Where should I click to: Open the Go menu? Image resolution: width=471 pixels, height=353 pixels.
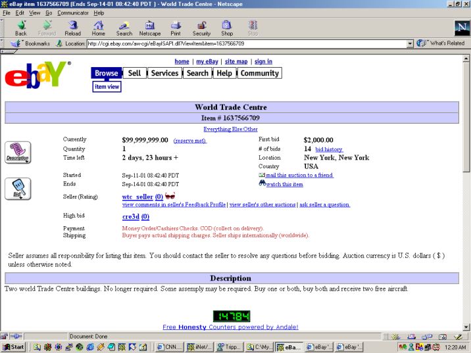coord(49,13)
